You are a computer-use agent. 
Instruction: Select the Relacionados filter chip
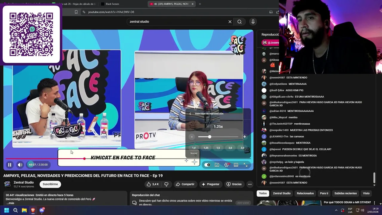point(305,193)
